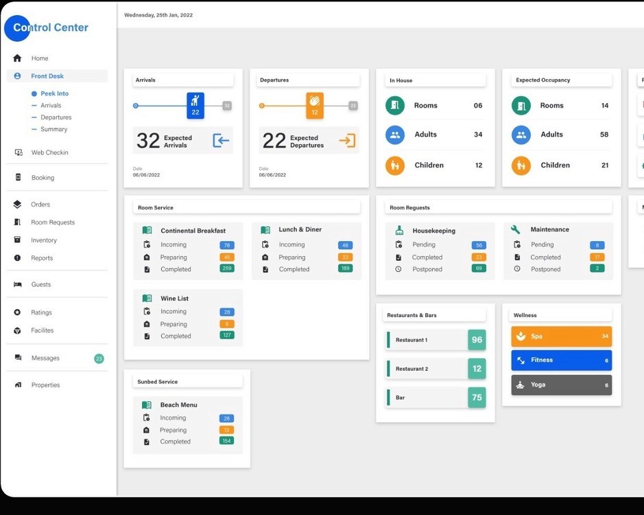Click the Restaurants & Bars header
The width and height of the screenshot is (644, 515).
436,315
